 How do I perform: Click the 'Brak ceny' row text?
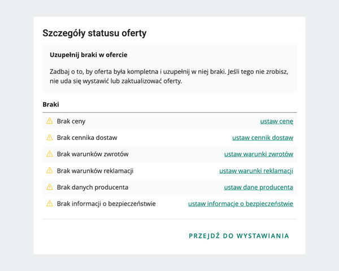pos(71,121)
